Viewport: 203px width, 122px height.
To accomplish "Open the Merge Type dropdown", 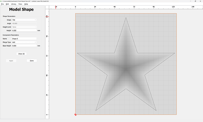I will (24, 42).
